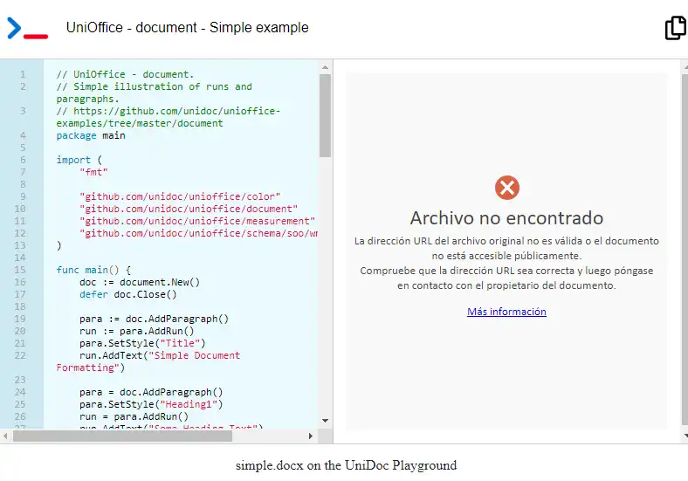Click 'para := doc.AddParagraph()' line

coord(154,319)
